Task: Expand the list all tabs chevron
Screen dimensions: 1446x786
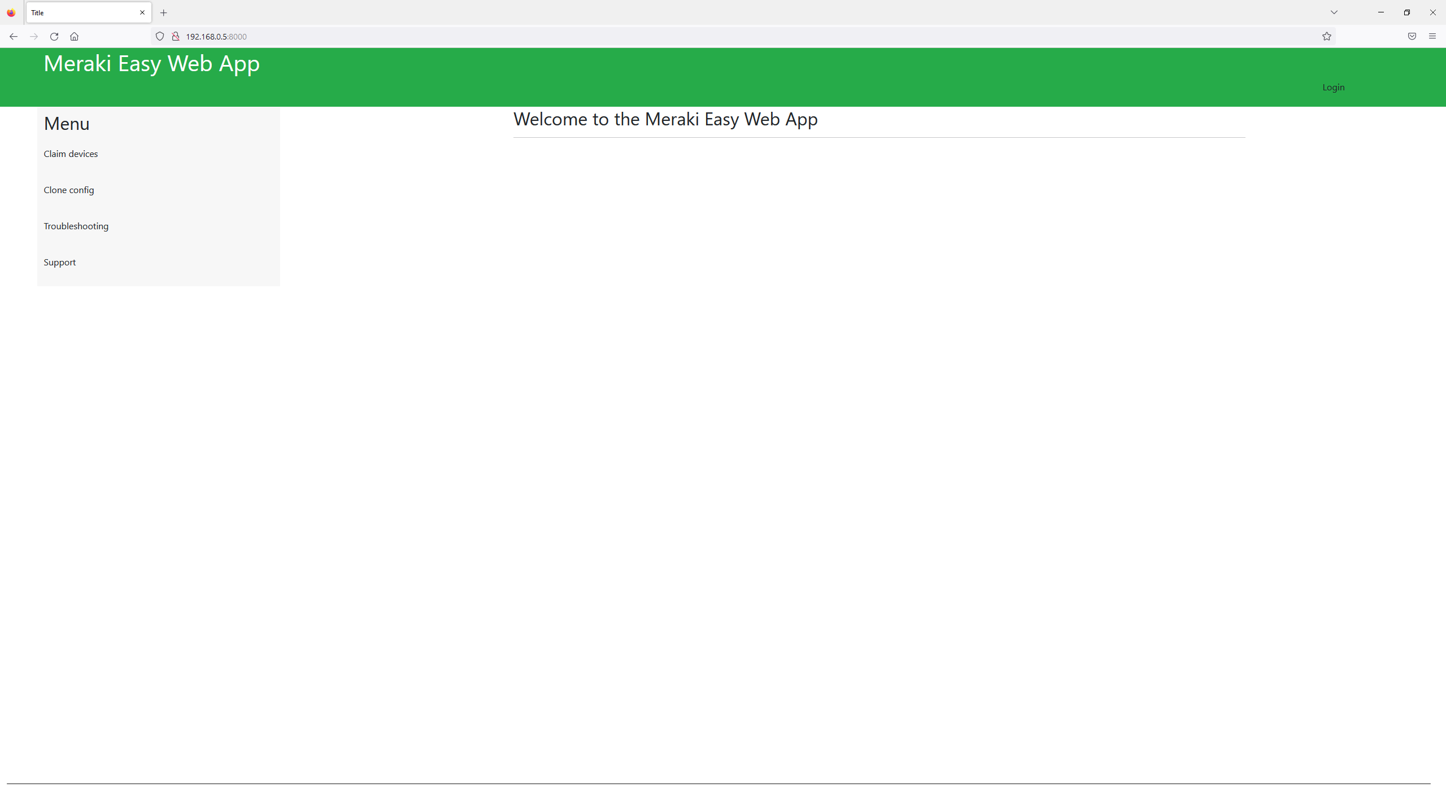Action: 1334,12
